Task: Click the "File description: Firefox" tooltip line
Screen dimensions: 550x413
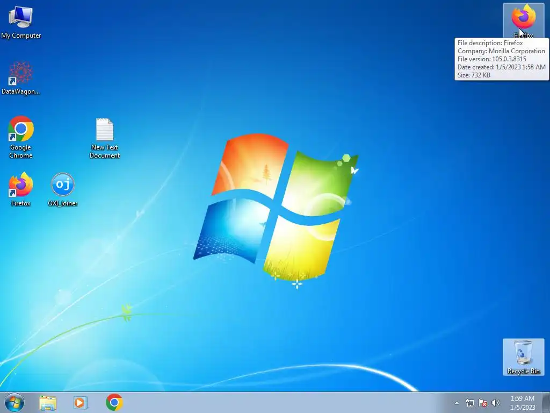Action: coord(490,43)
